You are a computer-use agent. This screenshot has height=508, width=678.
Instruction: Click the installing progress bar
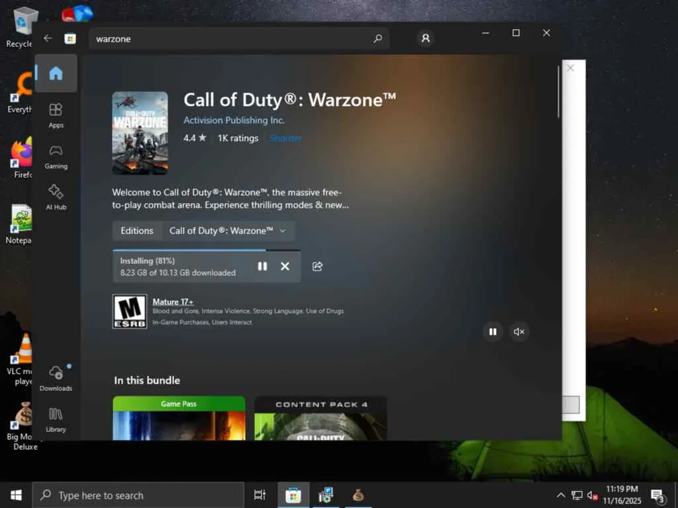(x=207, y=250)
